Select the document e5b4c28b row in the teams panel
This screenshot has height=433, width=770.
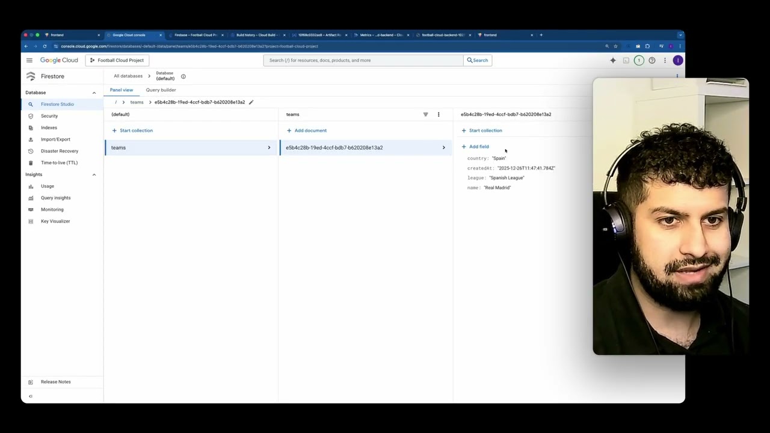(x=366, y=147)
